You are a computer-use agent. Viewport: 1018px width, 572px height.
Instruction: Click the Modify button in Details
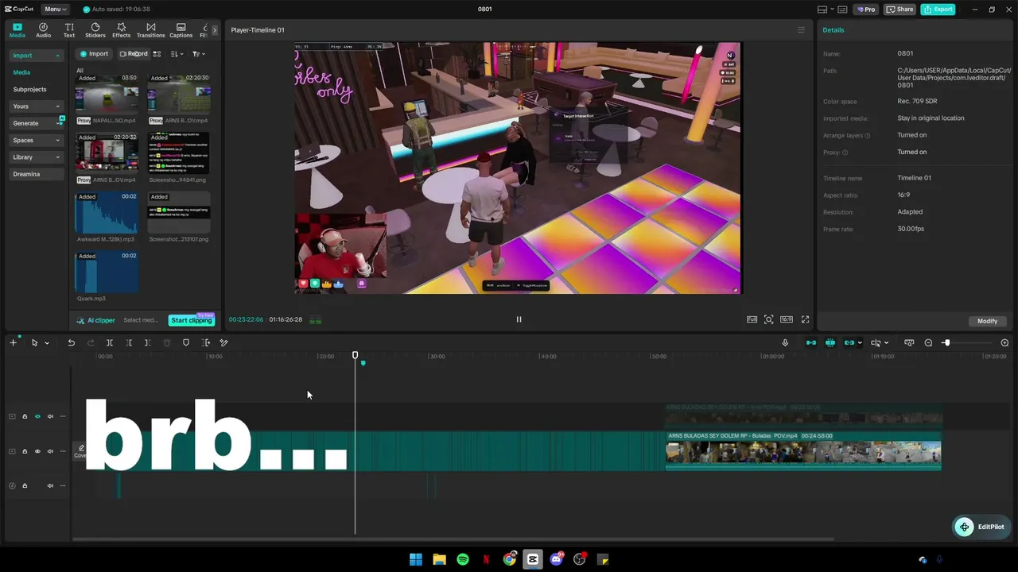coord(987,321)
